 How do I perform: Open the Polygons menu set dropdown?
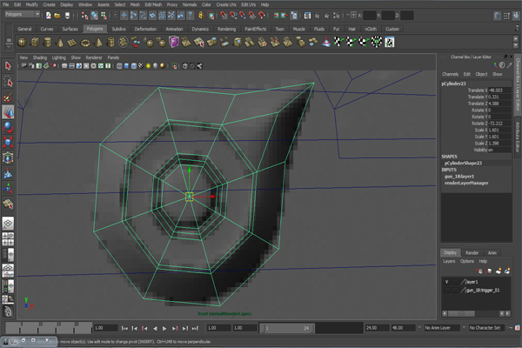23,14
